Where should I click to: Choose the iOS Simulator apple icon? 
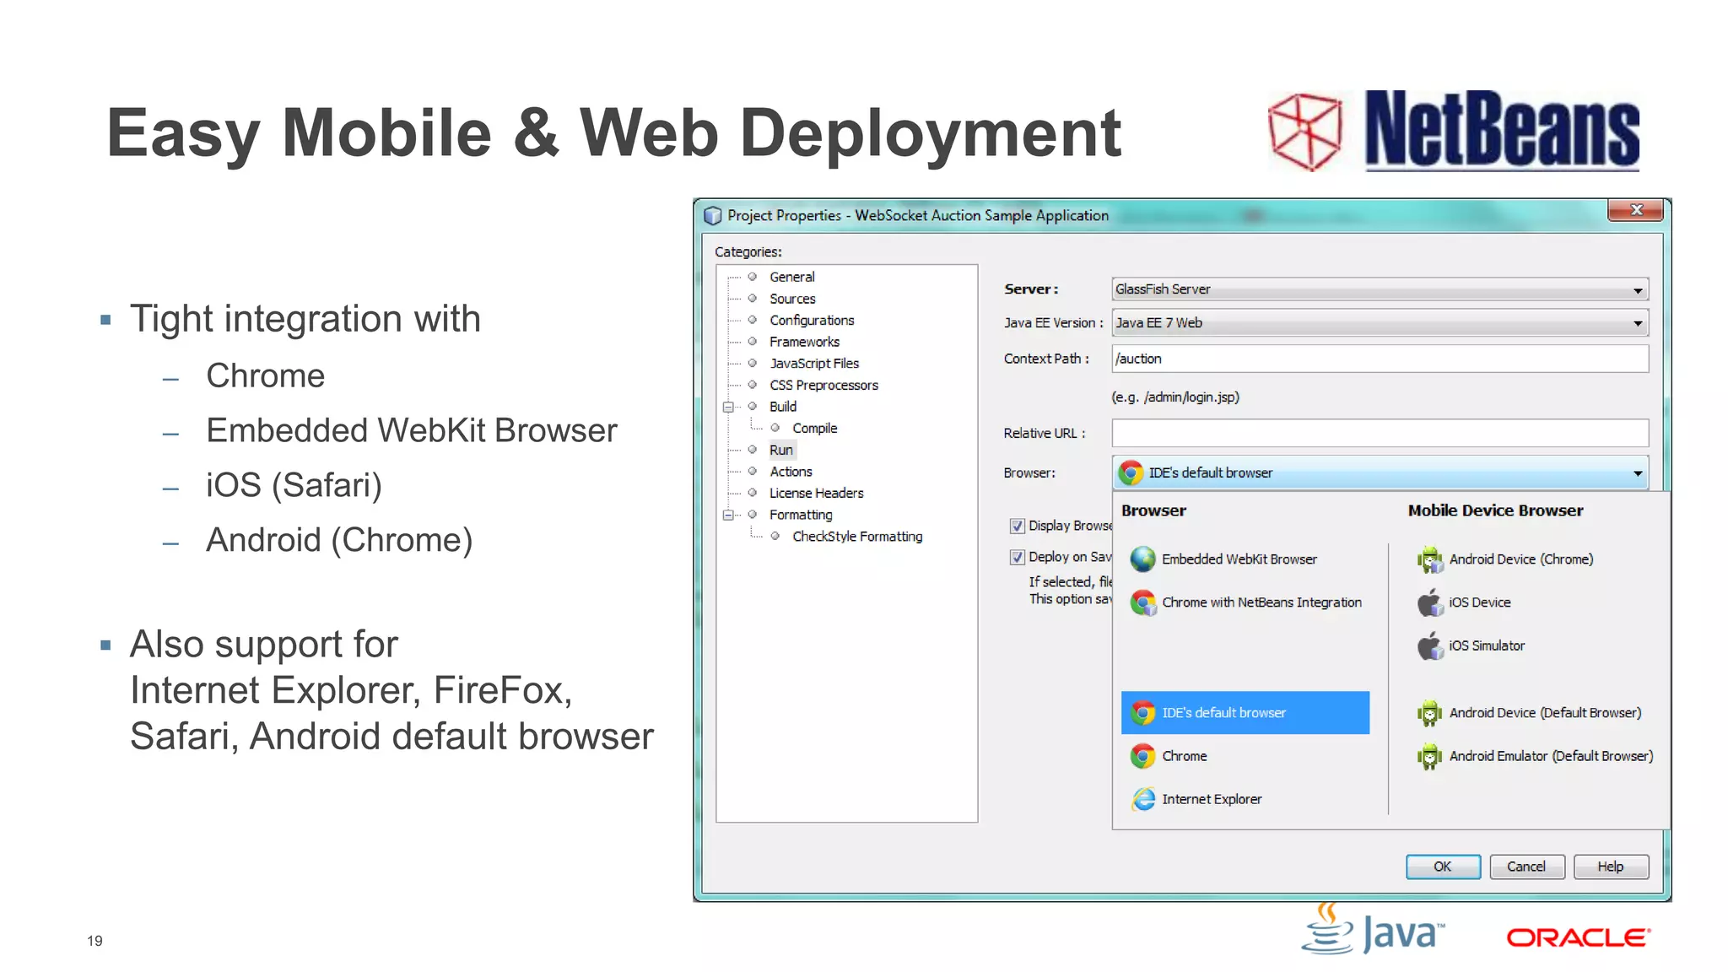(x=1429, y=645)
